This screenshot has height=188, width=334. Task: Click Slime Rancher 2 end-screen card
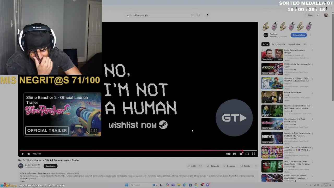tap(62, 114)
